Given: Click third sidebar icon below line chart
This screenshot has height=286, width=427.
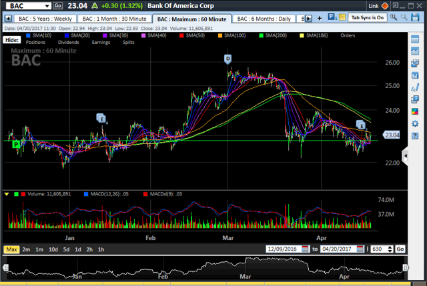Looking at the screenshot, I should coord(415,63).
